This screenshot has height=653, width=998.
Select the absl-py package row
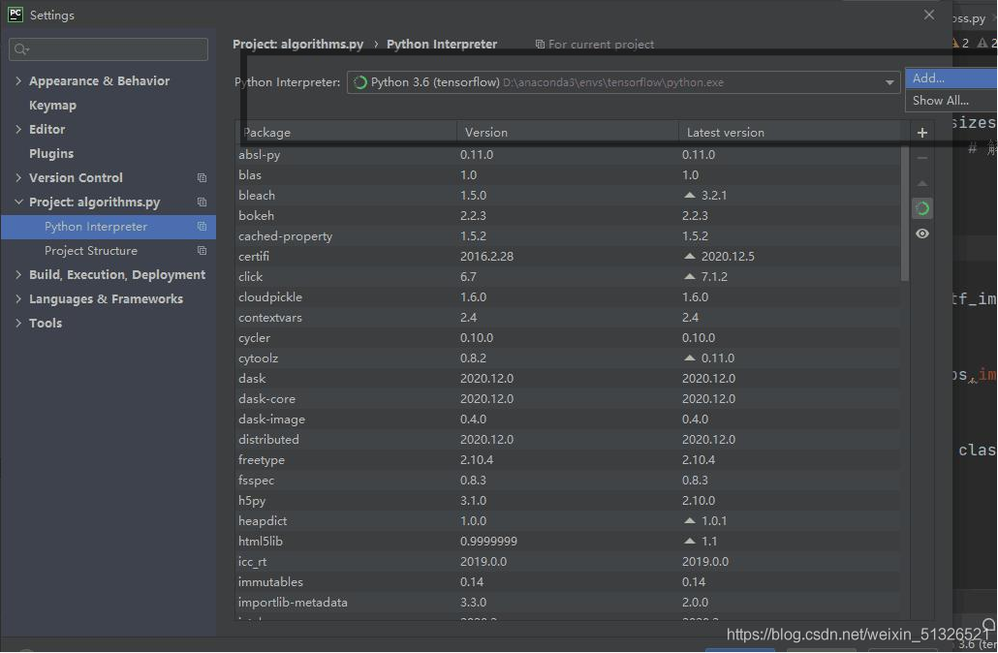tap(568, 155)
